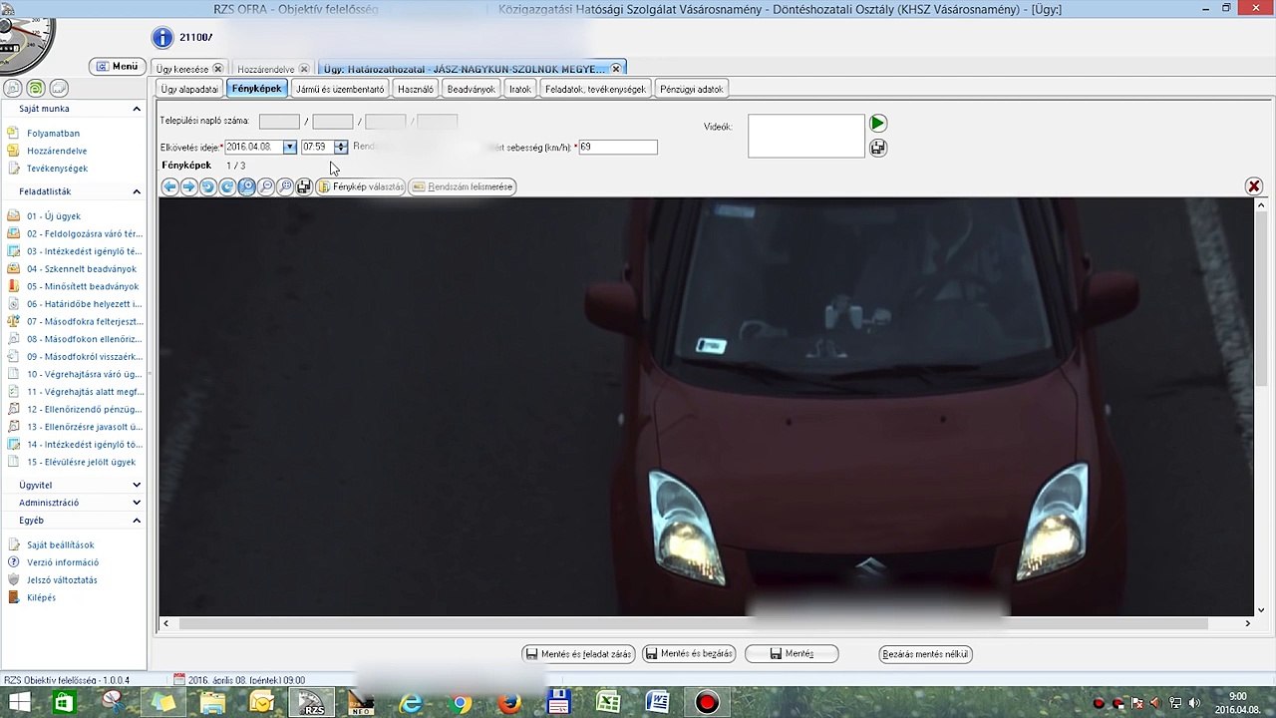Click the zoom-out magnifier icon

point(266,186)
